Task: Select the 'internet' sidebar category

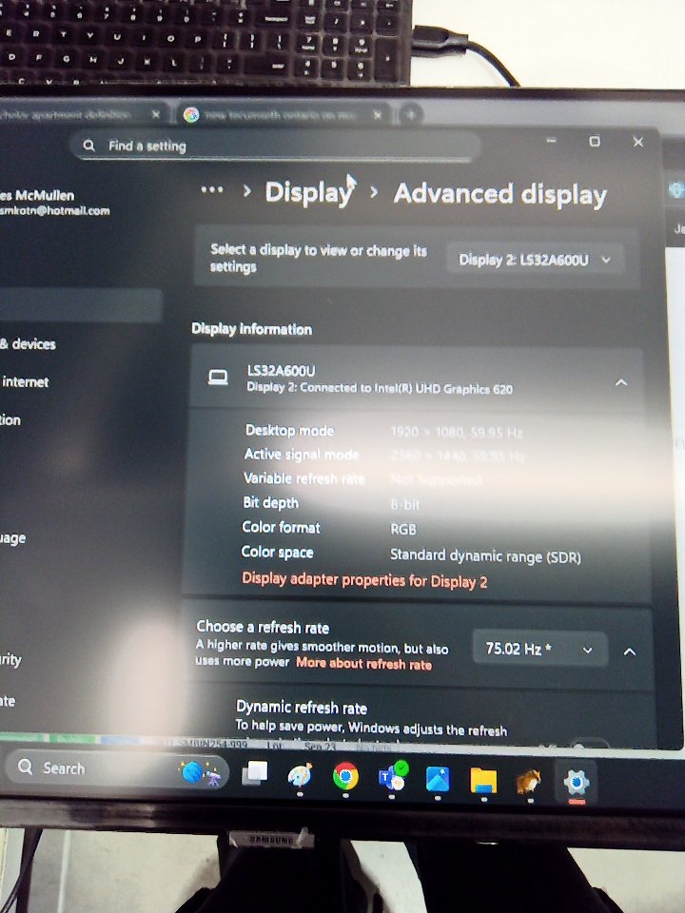Action: [x=25, y=382]
